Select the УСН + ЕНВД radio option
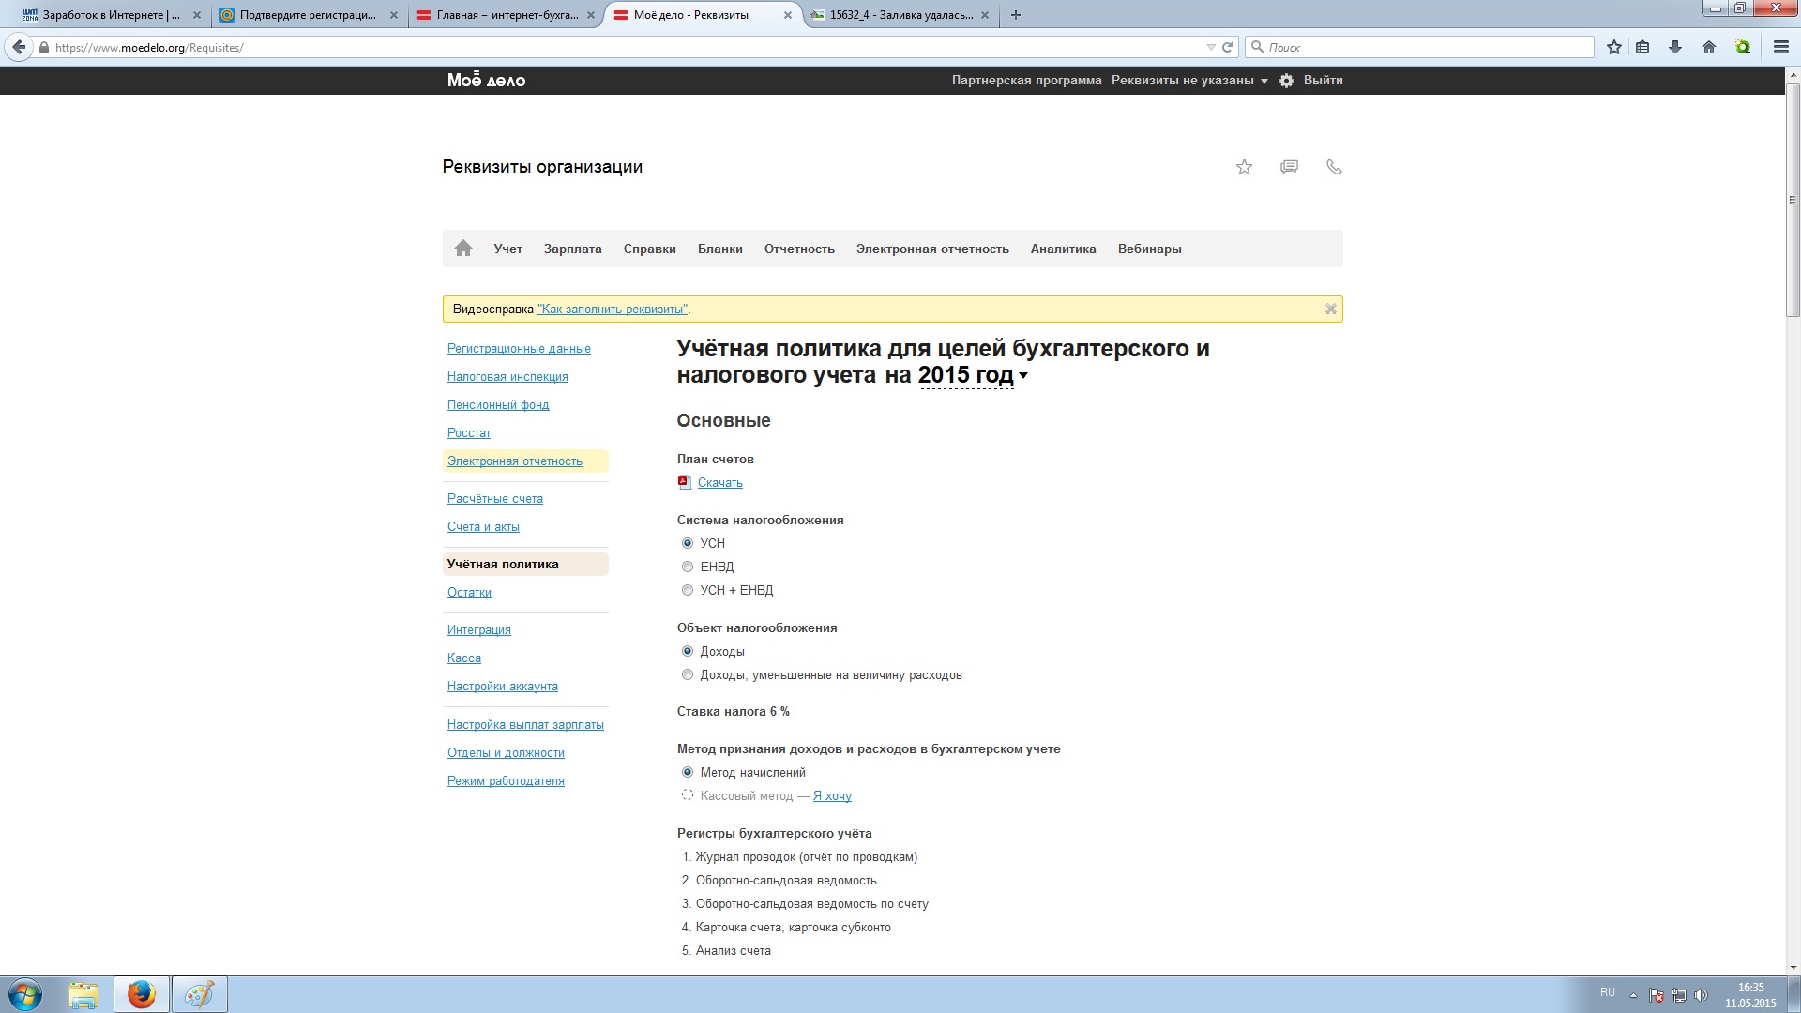 688,590
